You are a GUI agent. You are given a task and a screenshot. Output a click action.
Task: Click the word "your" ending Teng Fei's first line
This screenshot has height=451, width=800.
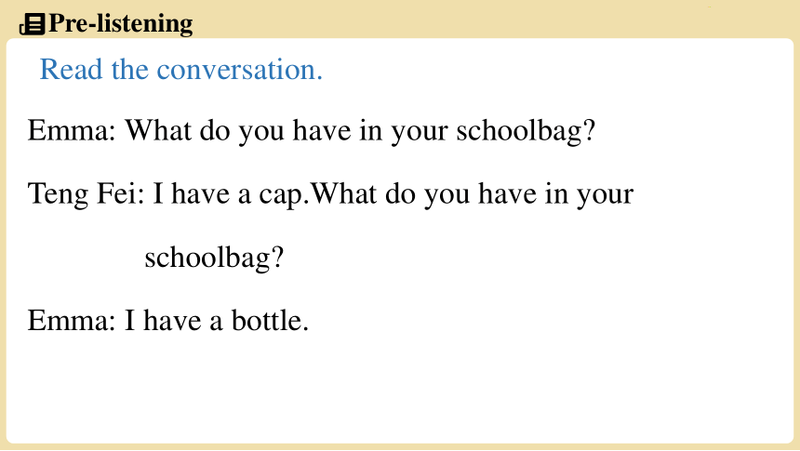(x=605, y=196)
